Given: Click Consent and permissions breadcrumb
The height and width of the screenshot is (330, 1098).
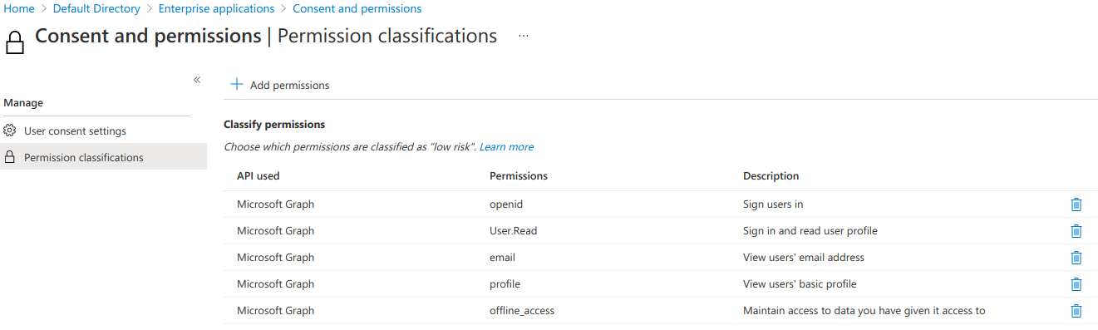Looking at the screenshot, I should tap(357, 8).
